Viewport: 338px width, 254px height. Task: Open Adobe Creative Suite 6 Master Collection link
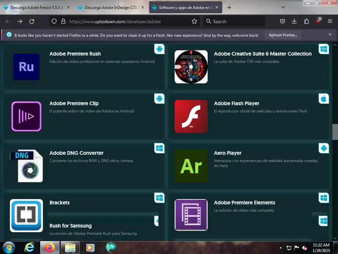point(263,54)
